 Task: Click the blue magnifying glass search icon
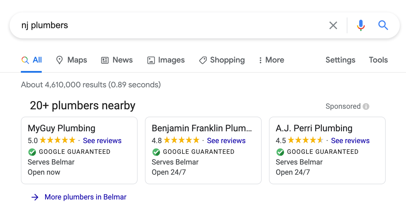point(383,25)
